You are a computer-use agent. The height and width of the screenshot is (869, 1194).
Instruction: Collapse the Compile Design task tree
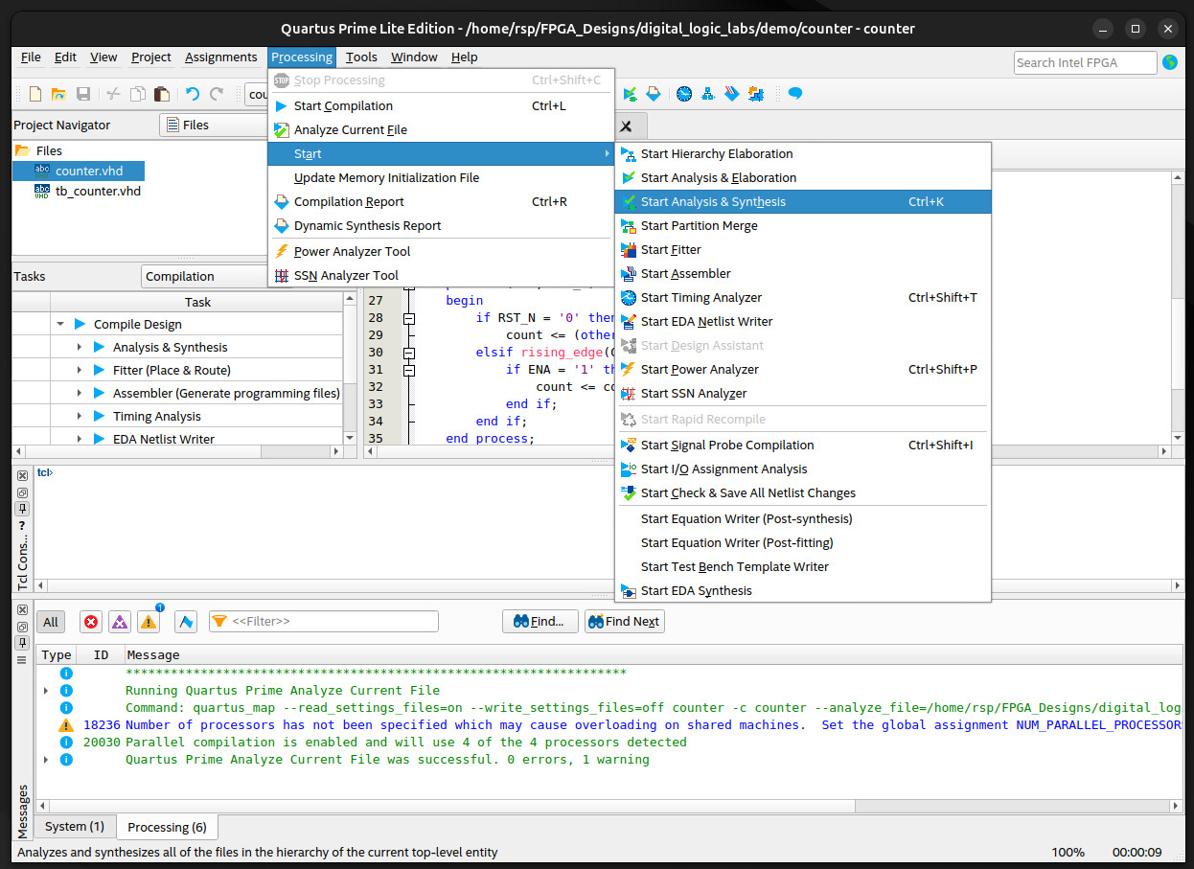tap(61, 325)
